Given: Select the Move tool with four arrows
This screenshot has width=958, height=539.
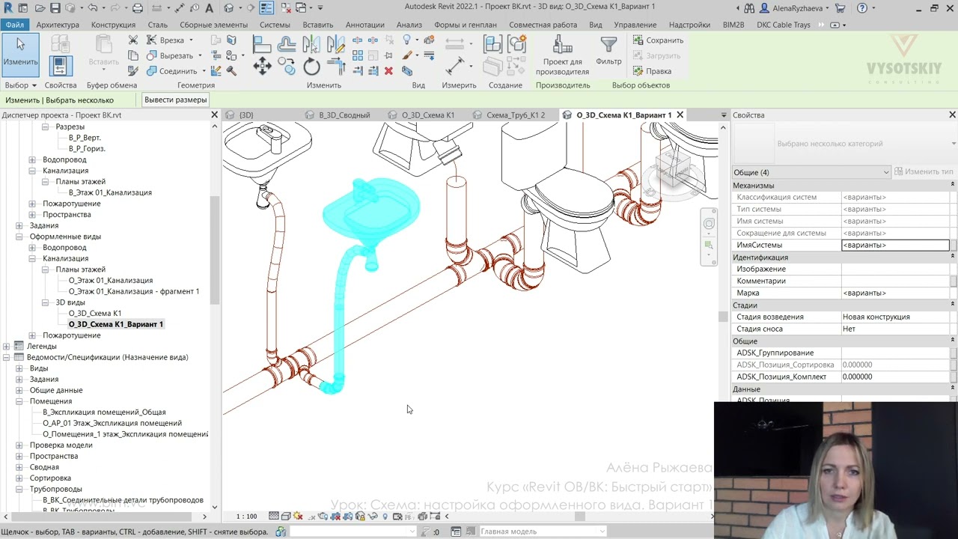Looking at the screenshot, I should coord(262,67).
